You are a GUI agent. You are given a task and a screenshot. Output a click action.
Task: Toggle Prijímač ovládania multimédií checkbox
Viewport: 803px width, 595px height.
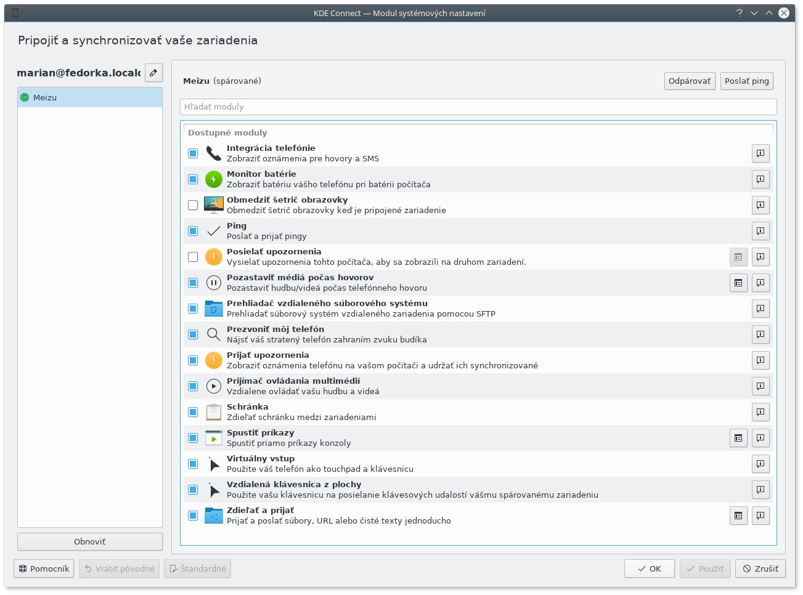click(193, 386)
